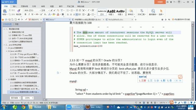Click the Format Painter brush icon
The image size is (196, 110).
click(x=19, y=11)
